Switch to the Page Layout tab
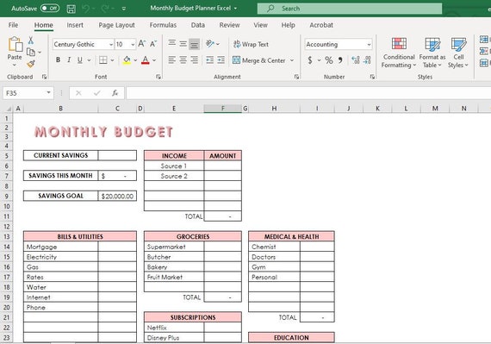Viewport: 491px width, 344px height. point(116,25)
